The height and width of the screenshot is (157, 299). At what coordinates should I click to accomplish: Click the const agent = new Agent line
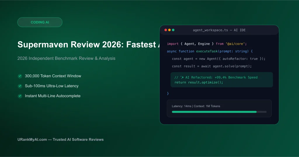click(x=218, y=59)
